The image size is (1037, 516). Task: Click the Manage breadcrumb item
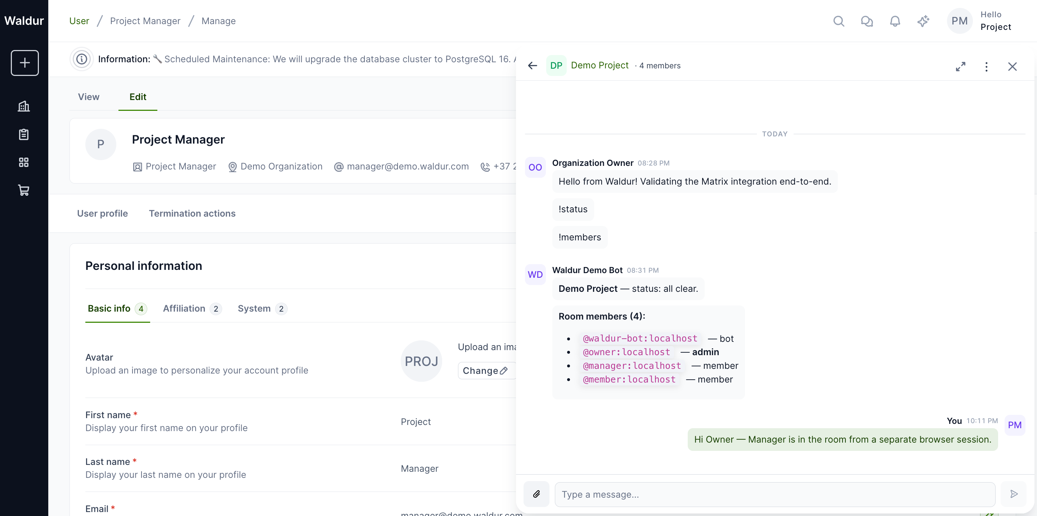(219, 21)
